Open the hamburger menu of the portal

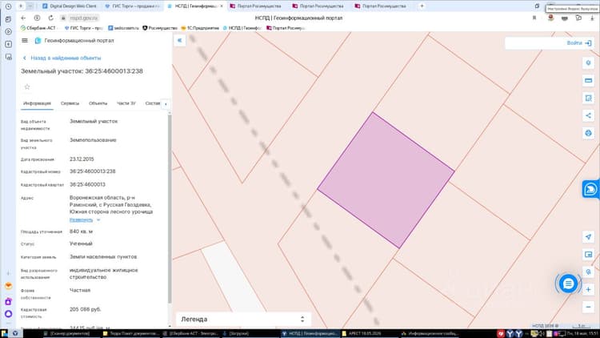click(25, 41)
